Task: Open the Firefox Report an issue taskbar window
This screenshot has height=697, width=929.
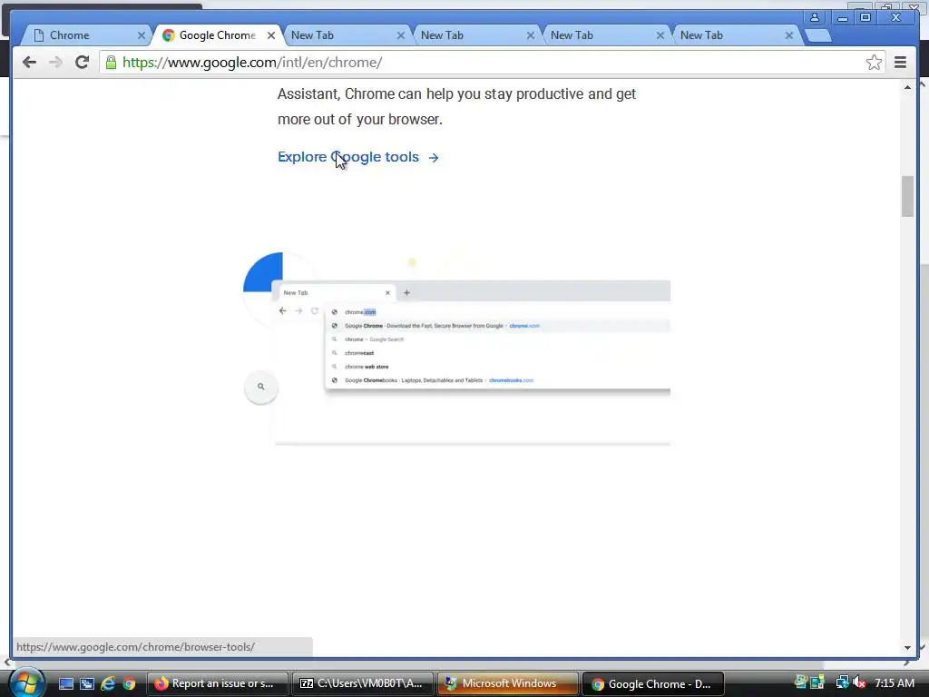Action: [x=217, y=683]
